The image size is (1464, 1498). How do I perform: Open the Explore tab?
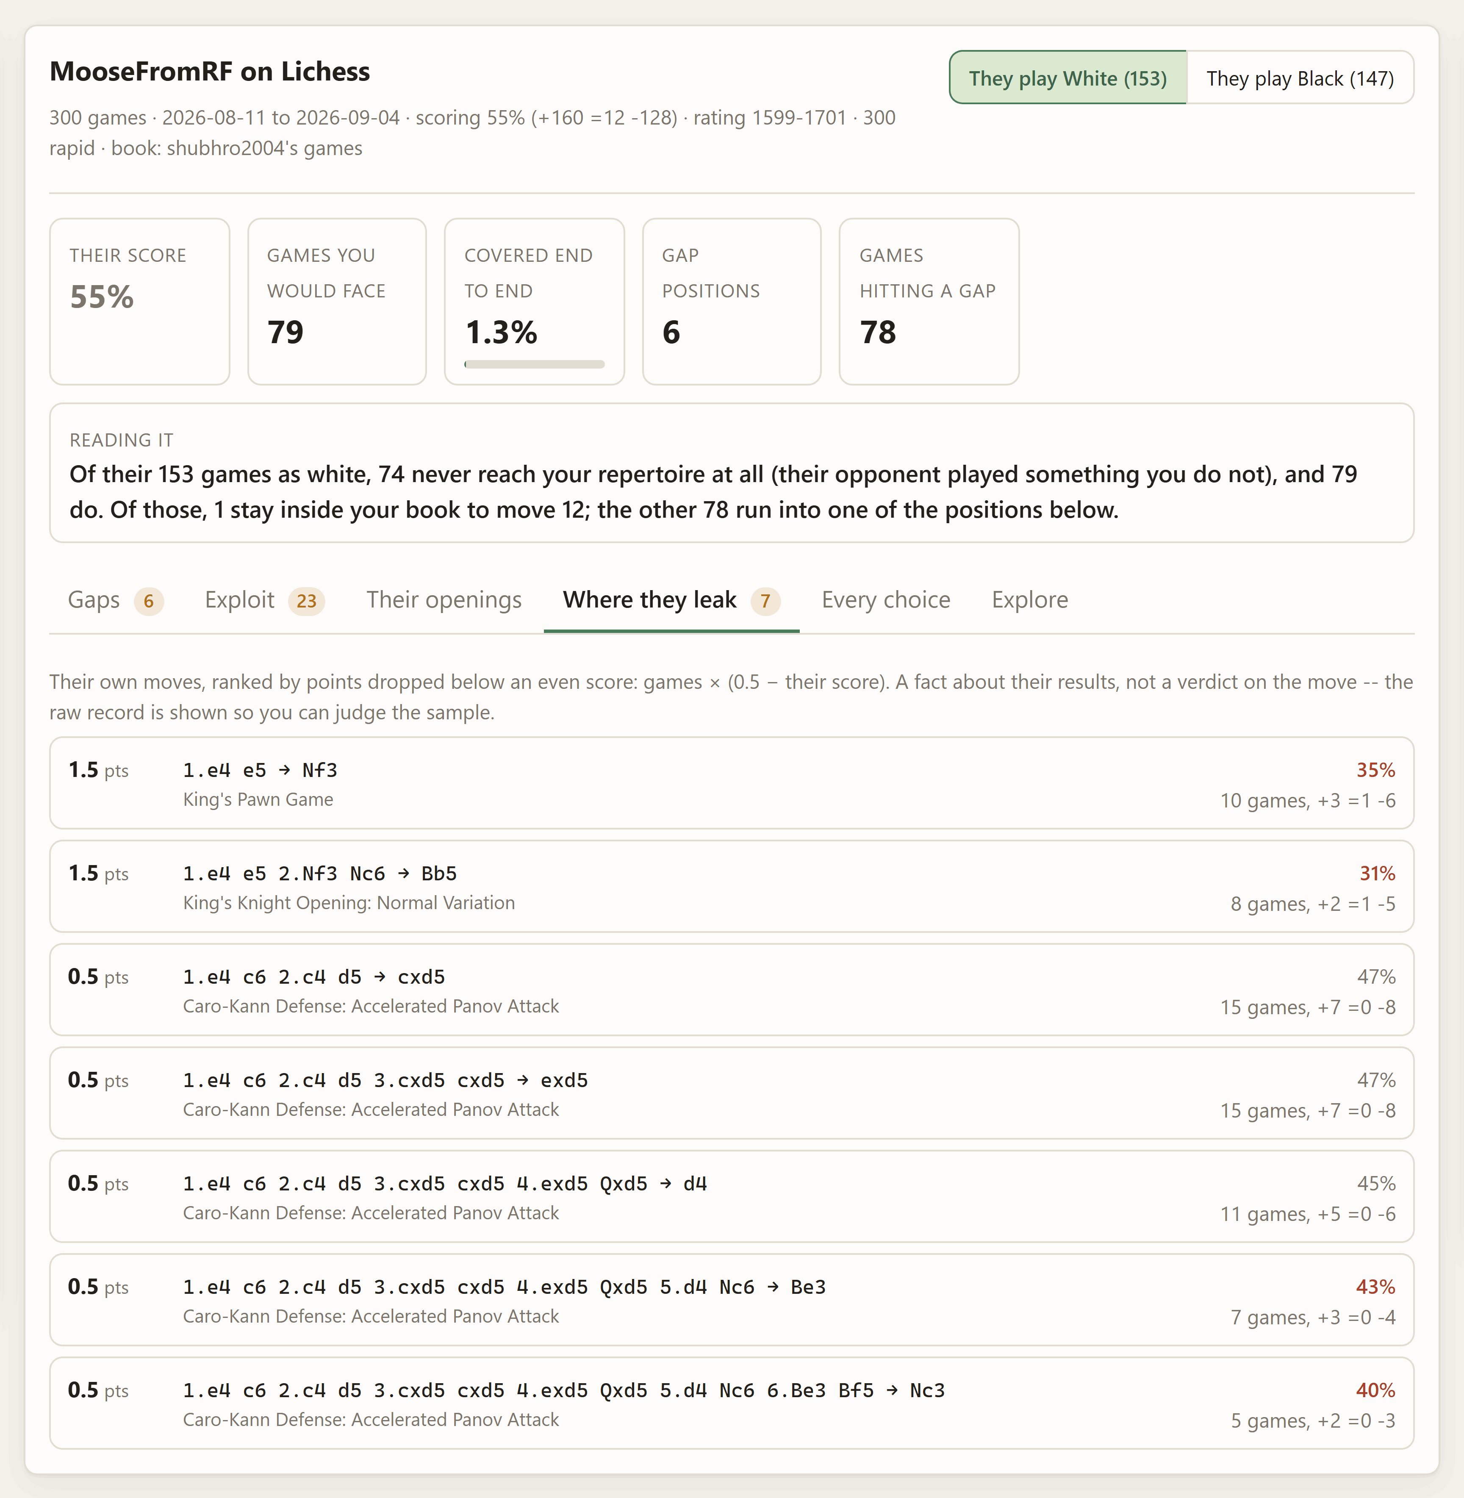tap(1029, 600)
